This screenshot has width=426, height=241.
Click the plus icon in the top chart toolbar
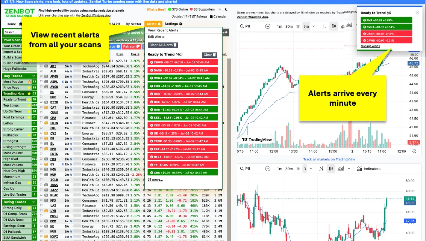[268, 26]
